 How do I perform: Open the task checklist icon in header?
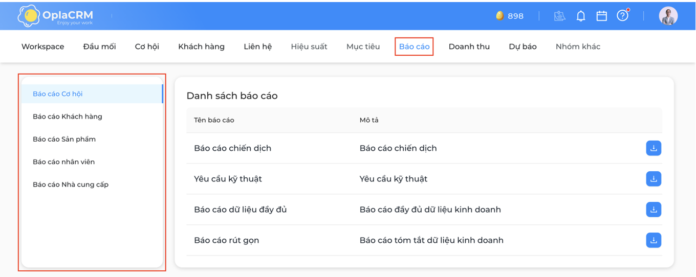pyautogui.click(x=560, y=16)
